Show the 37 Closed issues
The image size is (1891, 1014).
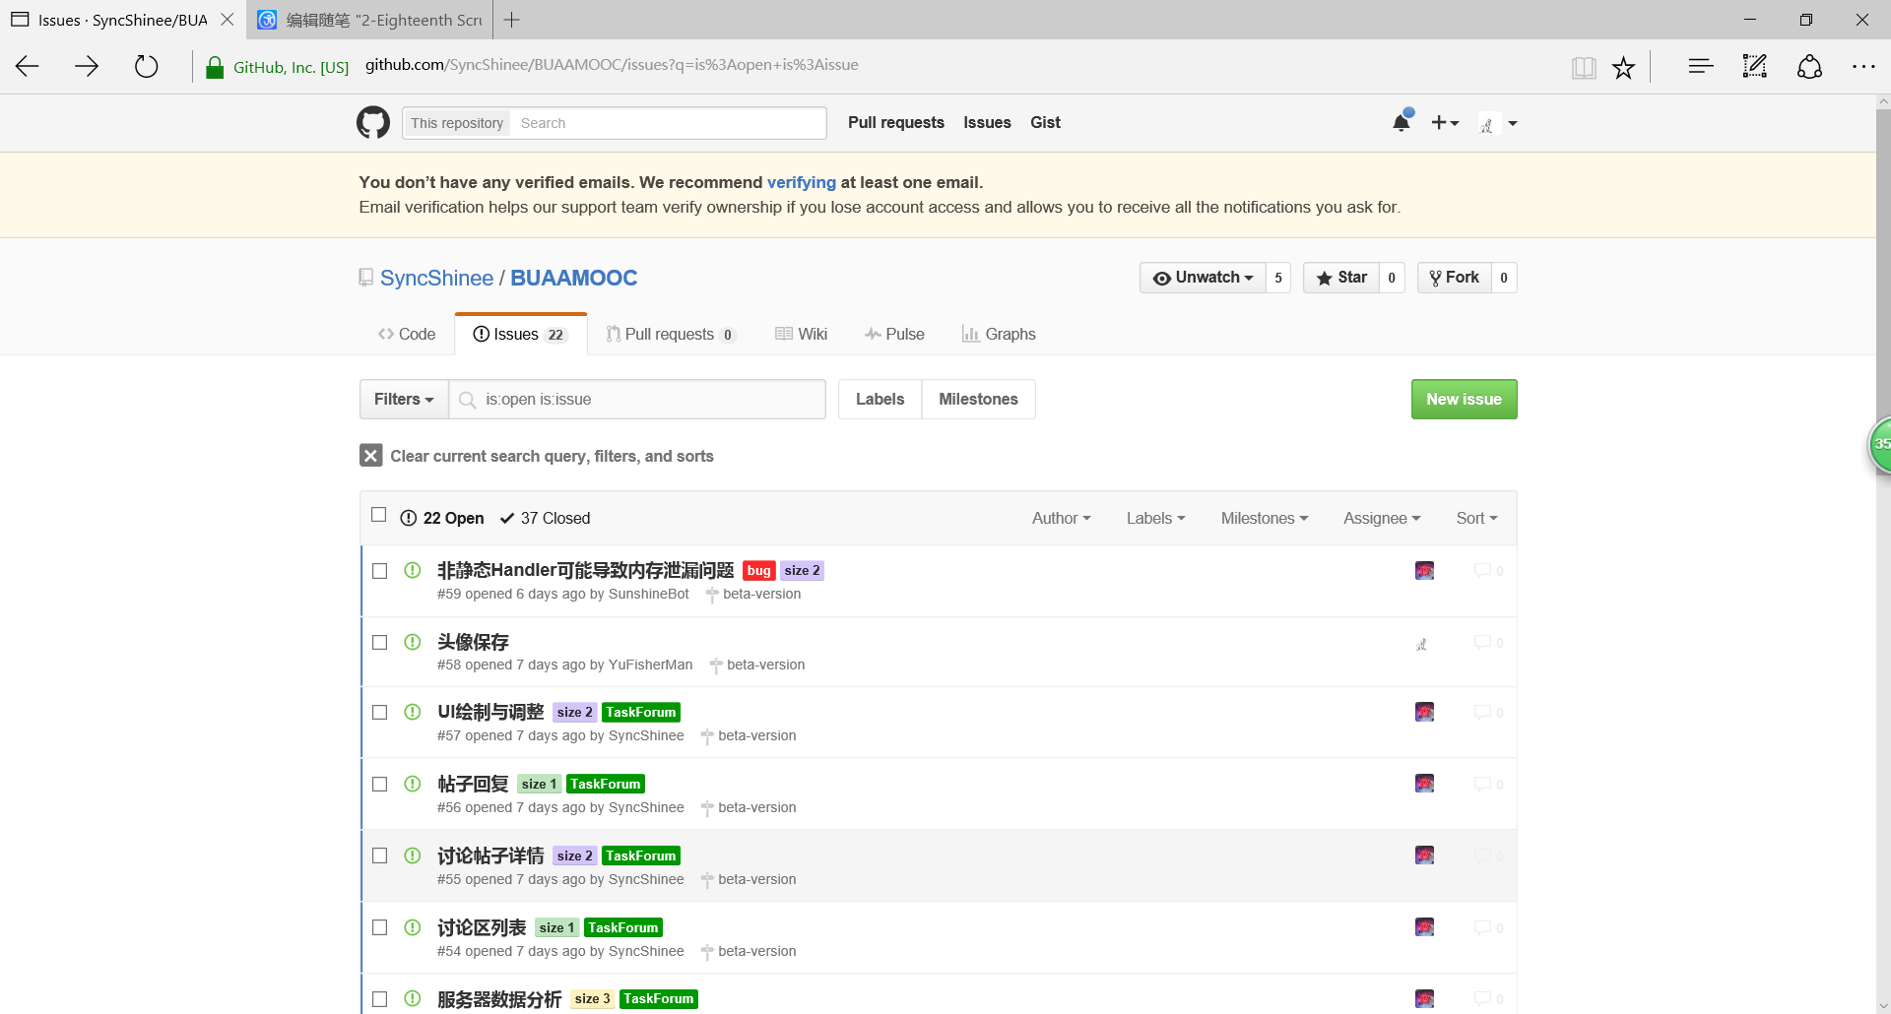pyautogui.click(x=545, y=518)
